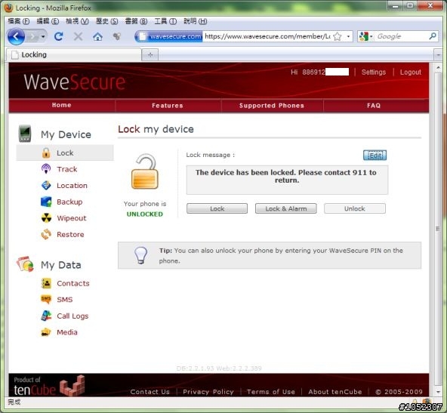Open the 說明 (H) menu
This screenshot has height=413, width=447.
click(x=196, y=21)
